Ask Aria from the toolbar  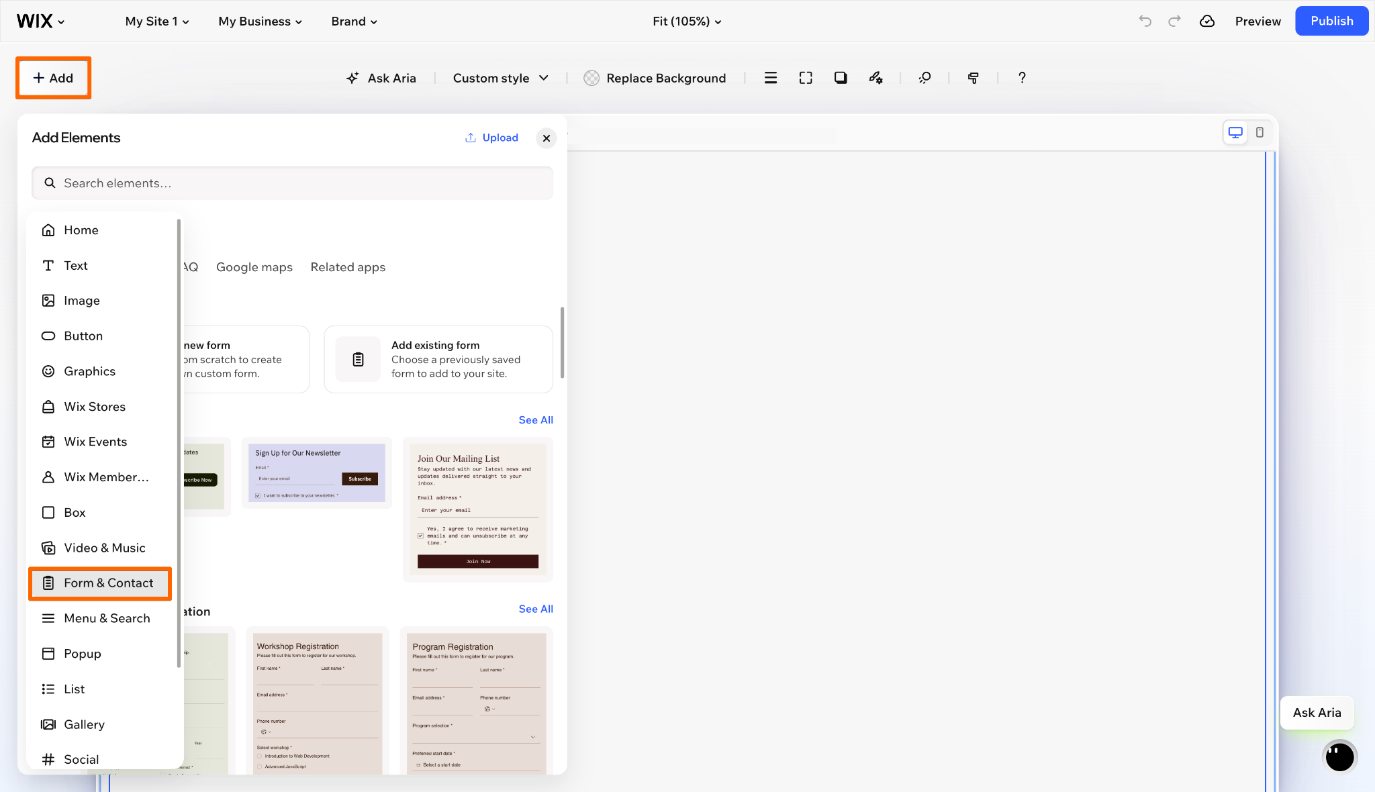(x=381, y=78)
